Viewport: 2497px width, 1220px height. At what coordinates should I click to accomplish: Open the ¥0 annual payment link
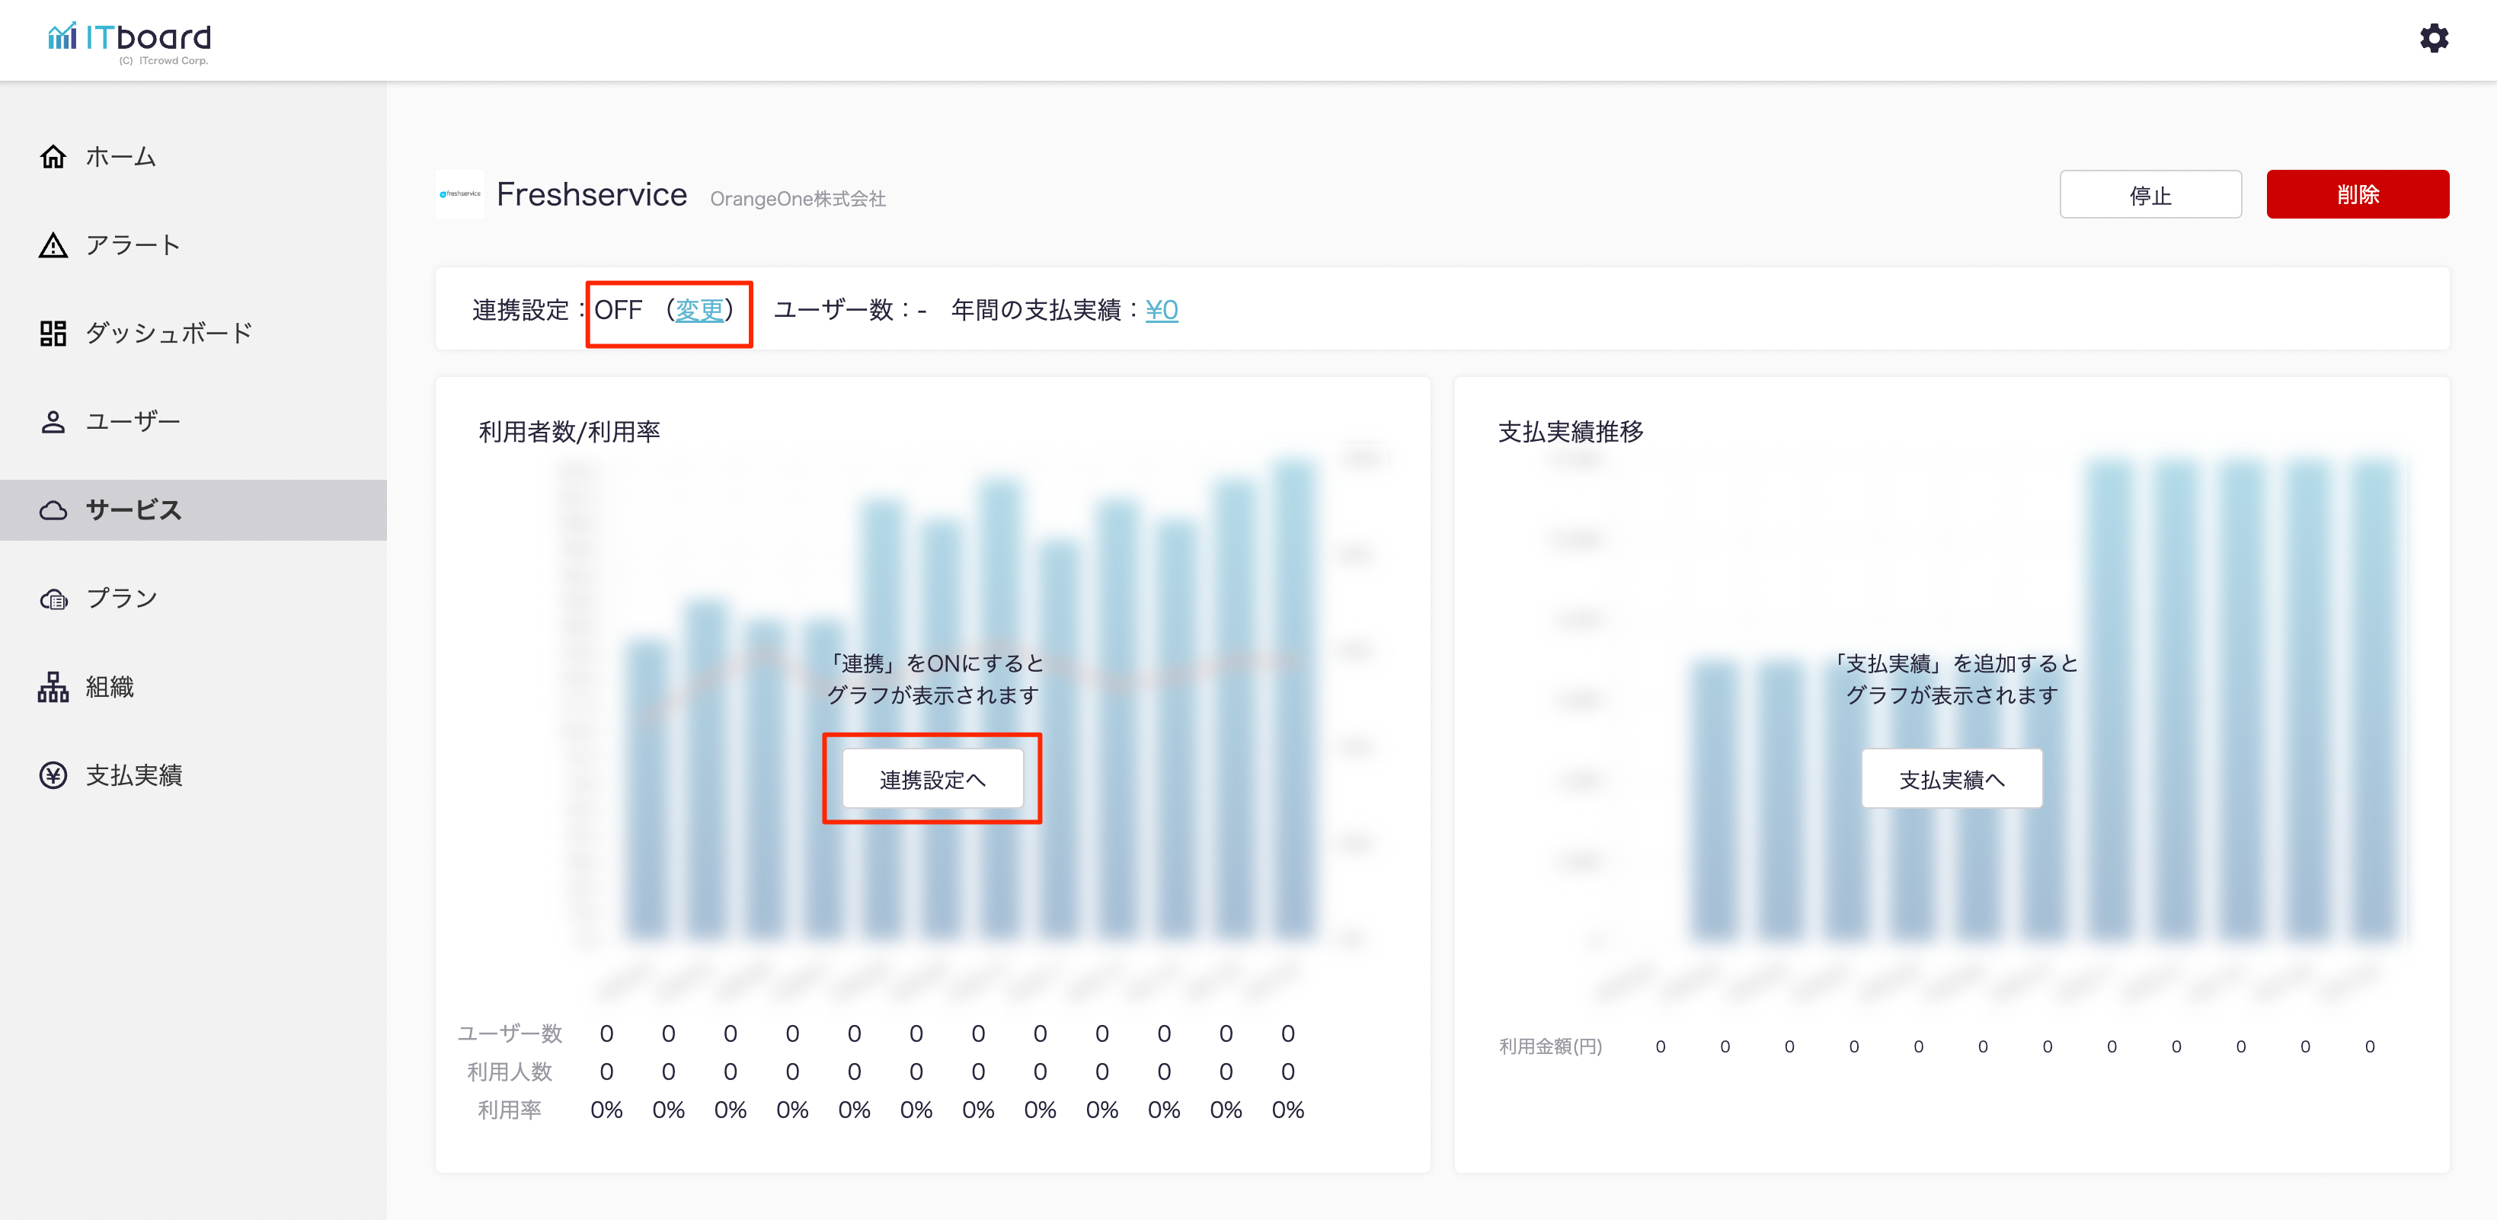click(x=1160, y=310)
